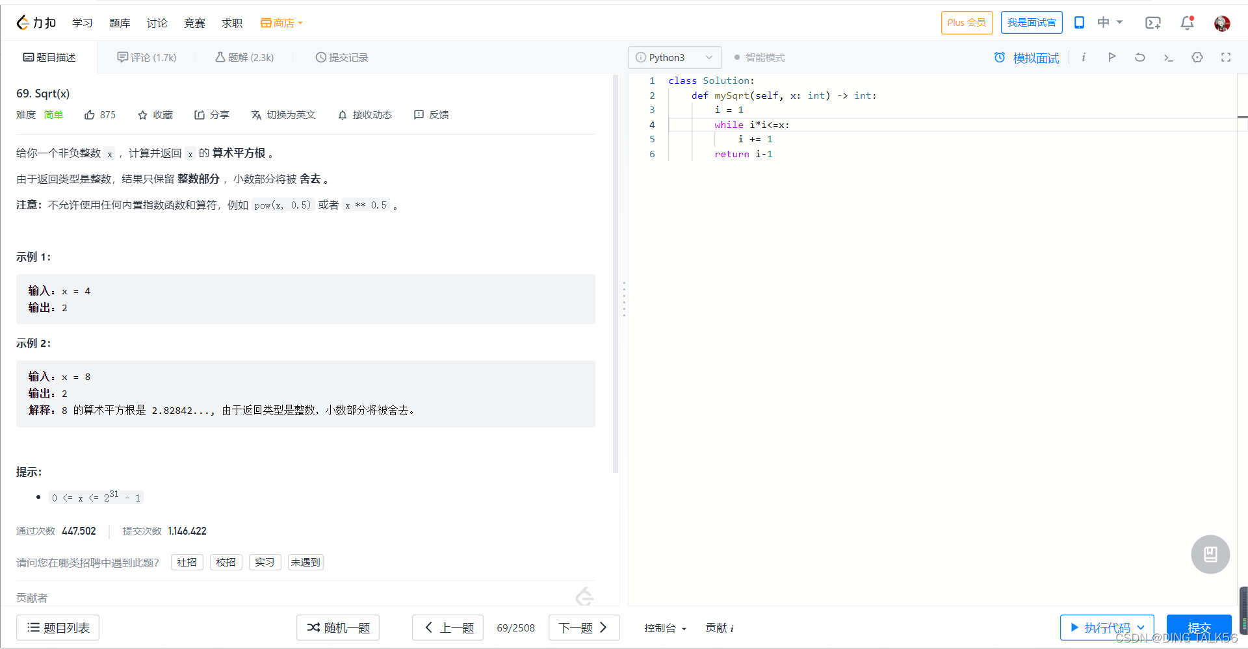Submit the solution with 提交

tap(1199, 628)
